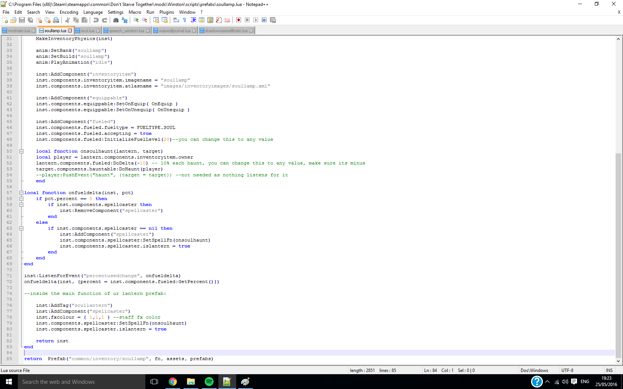
Task: Close the soullamp.lua tab
Action: coord(70,31)
